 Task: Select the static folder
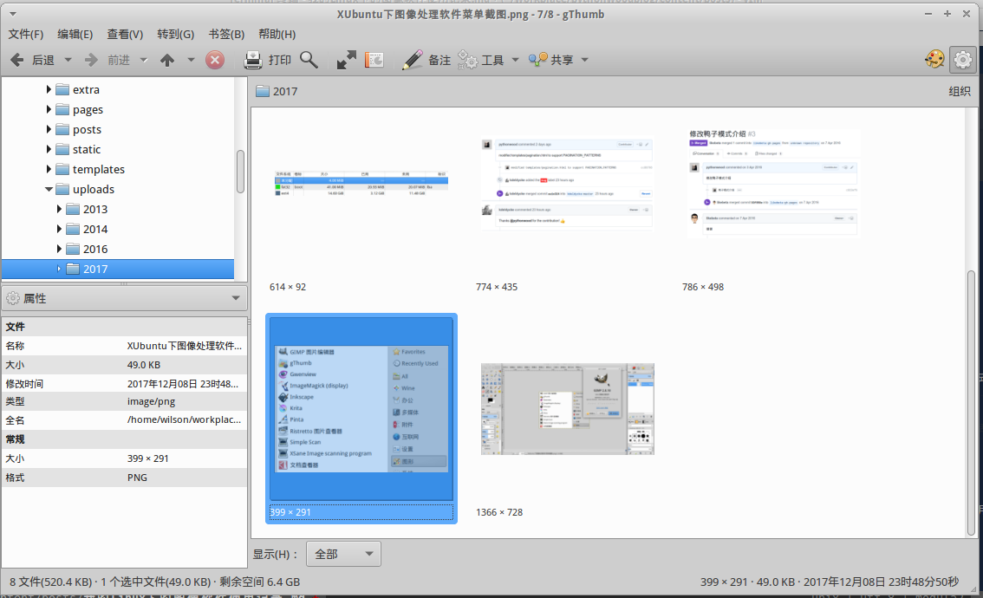87,149
